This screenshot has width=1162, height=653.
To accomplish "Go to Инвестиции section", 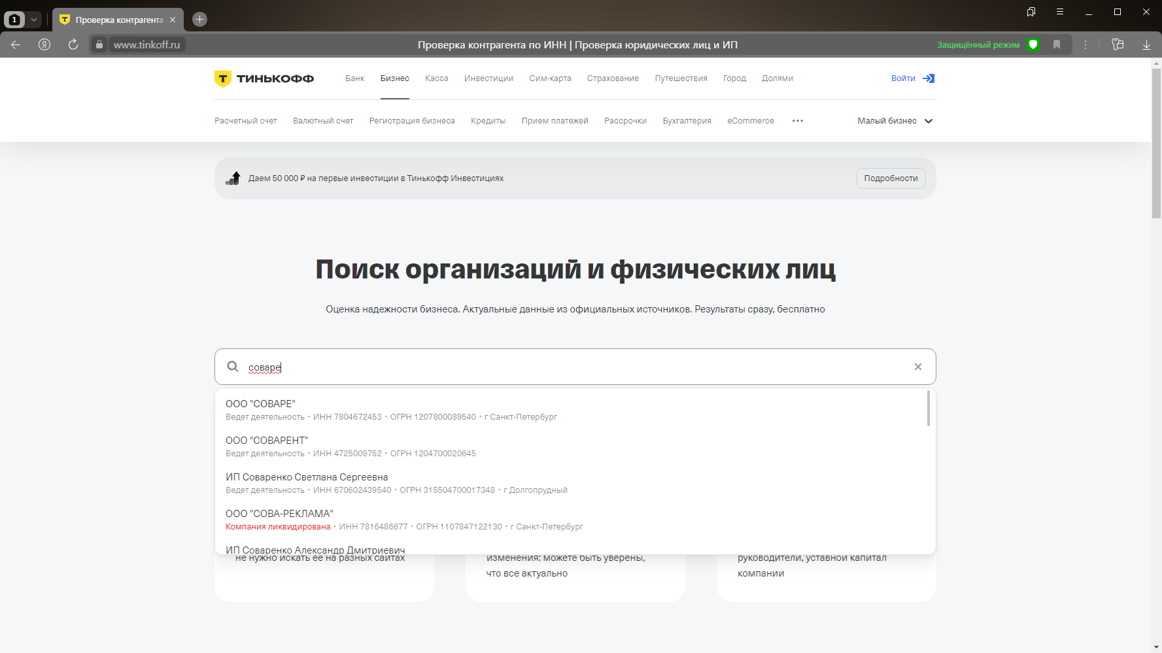I will [x=488, y=78].
